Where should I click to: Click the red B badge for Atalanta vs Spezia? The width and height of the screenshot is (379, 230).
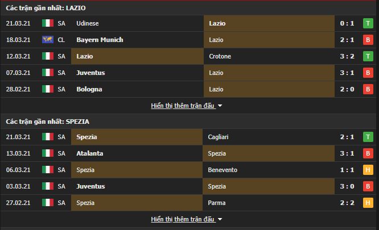pyautogui.click(x=368, y=153)
